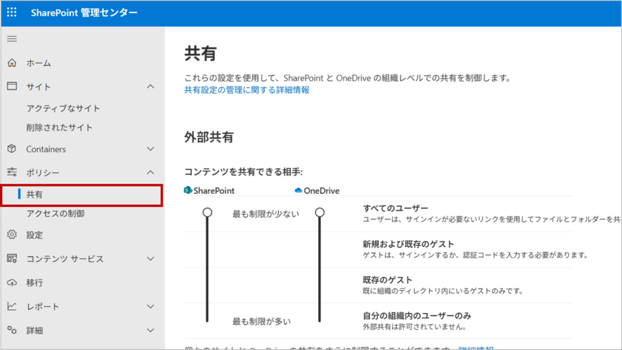Click the SharePoint logo icon above slider
The height and width of the screenshot is (350, 622).
(x=188, y=190)
